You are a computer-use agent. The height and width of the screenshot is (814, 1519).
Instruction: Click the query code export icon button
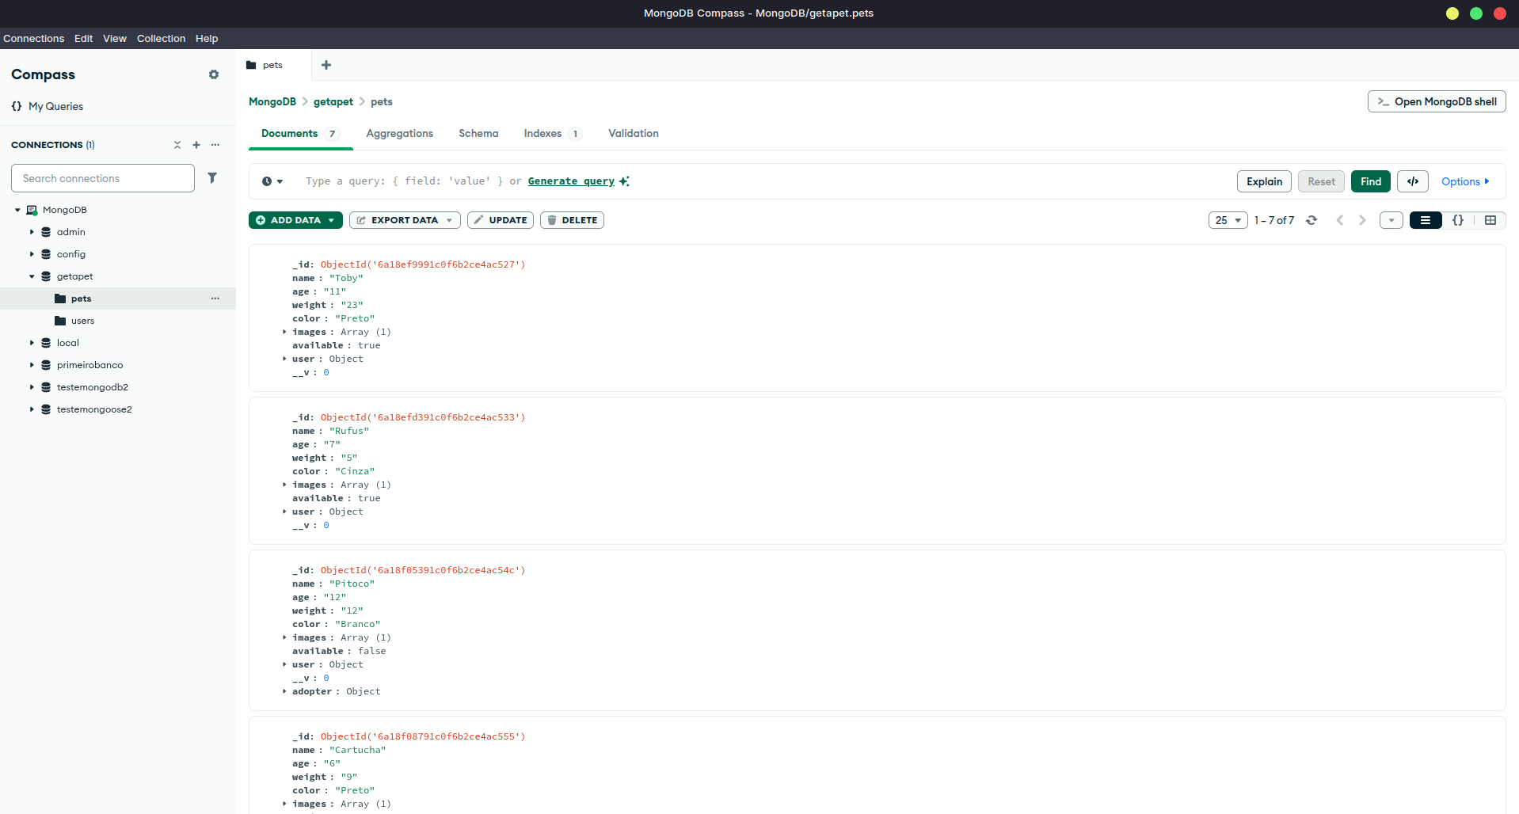click(x=1413, y=181)
